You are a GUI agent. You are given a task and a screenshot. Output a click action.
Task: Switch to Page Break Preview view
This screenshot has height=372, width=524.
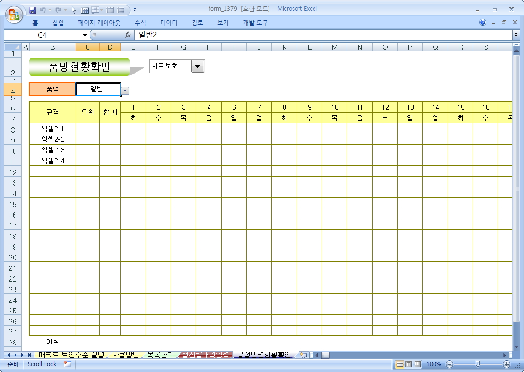click(x=418, y=364)
